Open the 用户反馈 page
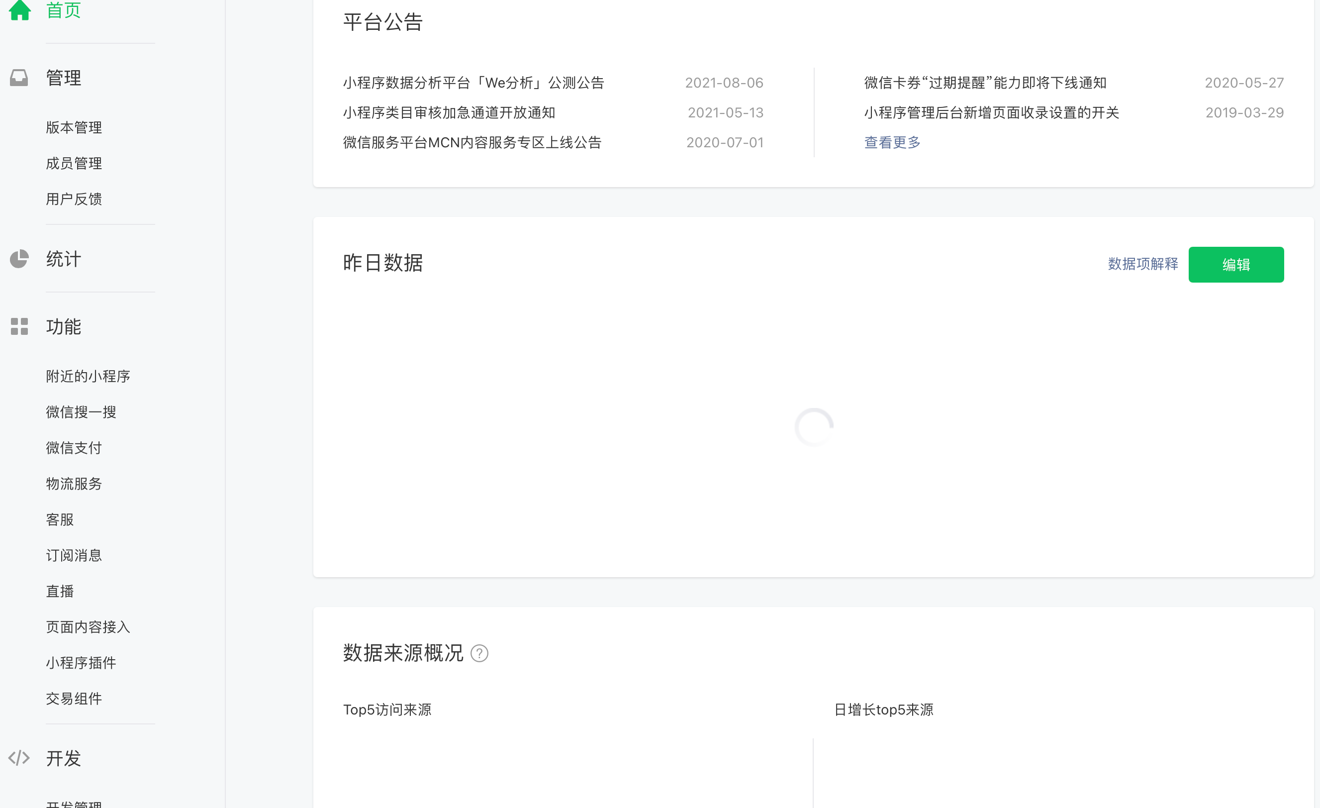 coord(74,200)
